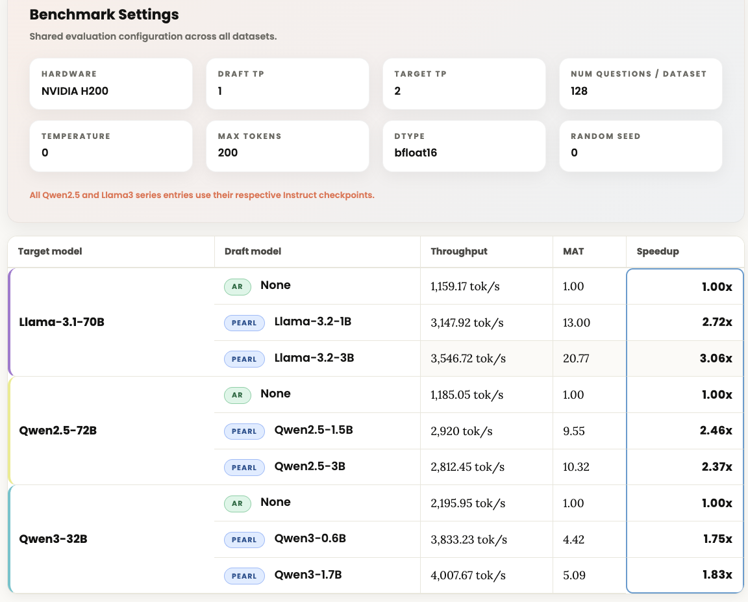Viewport: 748px width, 602px height.
Task: Select the AR badge in the Qwen2.5-72B section
Action: (x=237, y=395)
